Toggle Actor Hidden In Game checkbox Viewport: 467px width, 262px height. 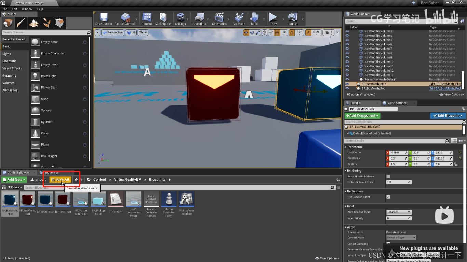point(388,176)
